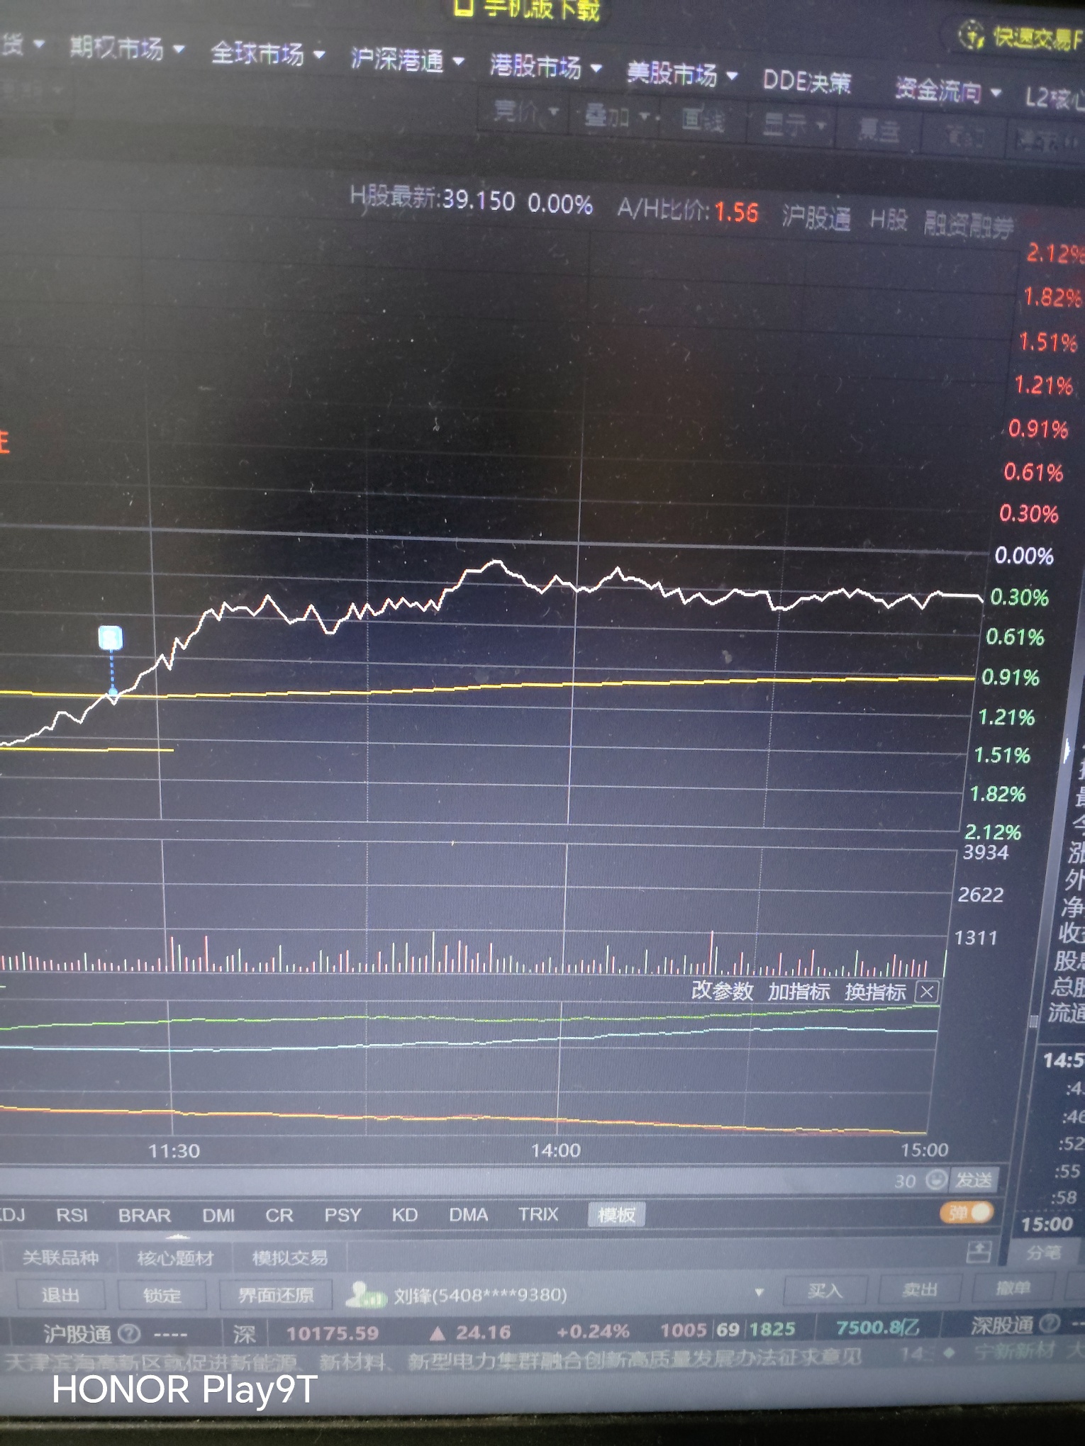
Task: Click the 宁新新材 news item
Action: pos(1016,1352)
